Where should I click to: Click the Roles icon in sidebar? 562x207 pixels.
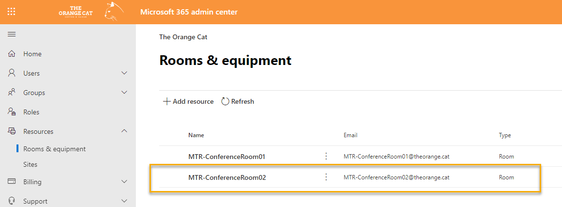[12, 112]
